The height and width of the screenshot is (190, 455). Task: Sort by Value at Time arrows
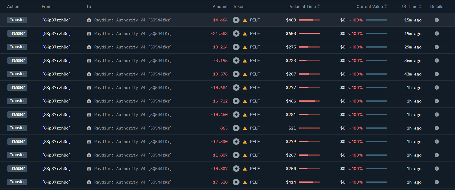(318, 6)
